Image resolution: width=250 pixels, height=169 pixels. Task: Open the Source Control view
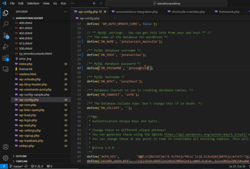click(x=5, y=36)
